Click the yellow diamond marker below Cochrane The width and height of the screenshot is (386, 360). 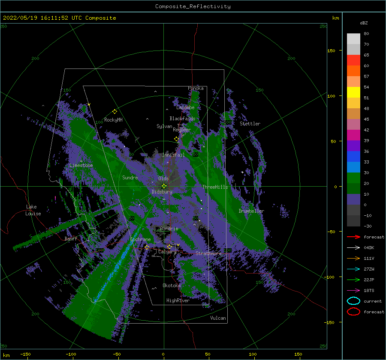coord(147,247)
